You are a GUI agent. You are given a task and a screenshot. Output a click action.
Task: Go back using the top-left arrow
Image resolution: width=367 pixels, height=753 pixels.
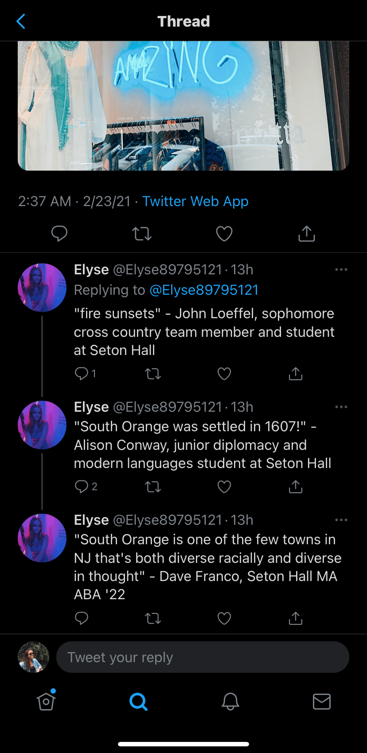[x=21, y=21]
